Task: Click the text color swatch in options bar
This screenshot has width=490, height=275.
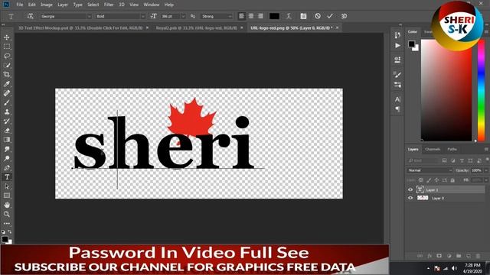Action: pos(274,16)
